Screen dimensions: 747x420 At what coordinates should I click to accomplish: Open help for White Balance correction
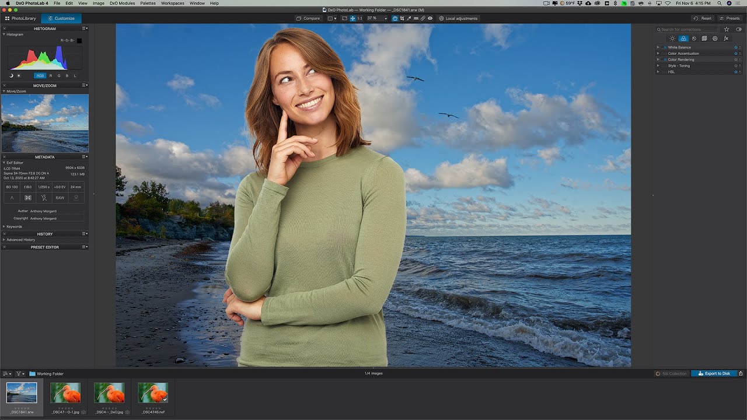740,47
